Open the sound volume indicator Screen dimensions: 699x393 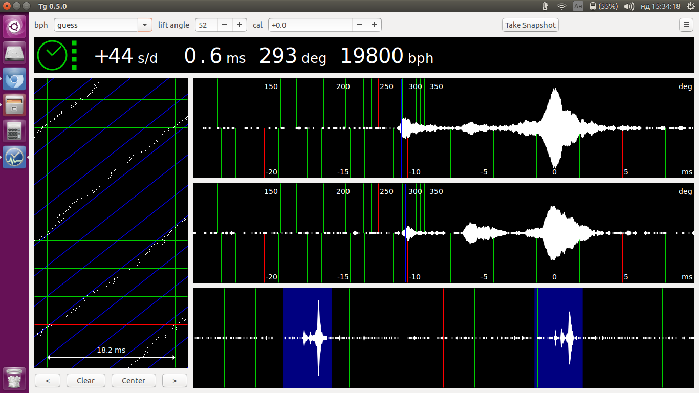pos(629,6)
